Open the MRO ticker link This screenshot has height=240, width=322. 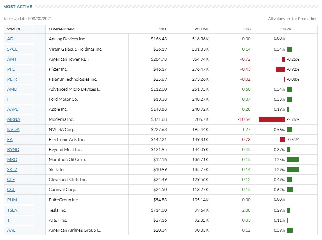(x=12, y=160)
